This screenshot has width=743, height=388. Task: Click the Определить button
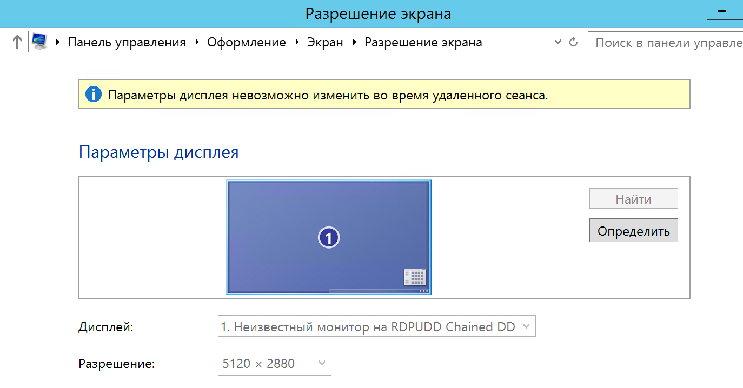coord(633,231)
